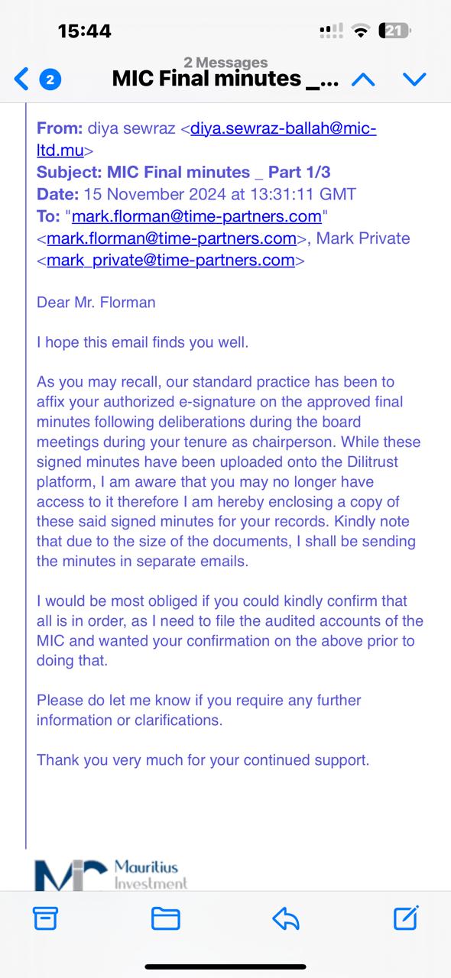Tap the Mauritius Investment logo image

point(112,873)
